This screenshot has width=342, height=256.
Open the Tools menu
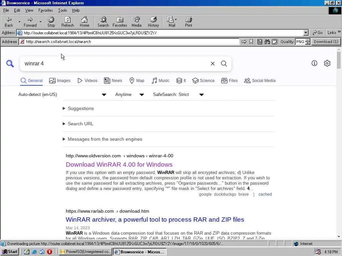[62, 10]
